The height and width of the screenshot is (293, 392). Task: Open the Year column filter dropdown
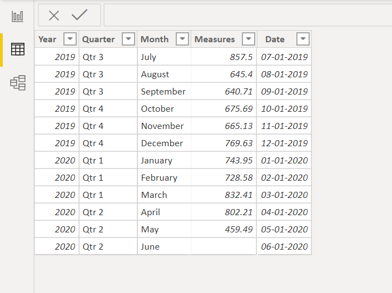pyautogui.click(x=70, y=39)
